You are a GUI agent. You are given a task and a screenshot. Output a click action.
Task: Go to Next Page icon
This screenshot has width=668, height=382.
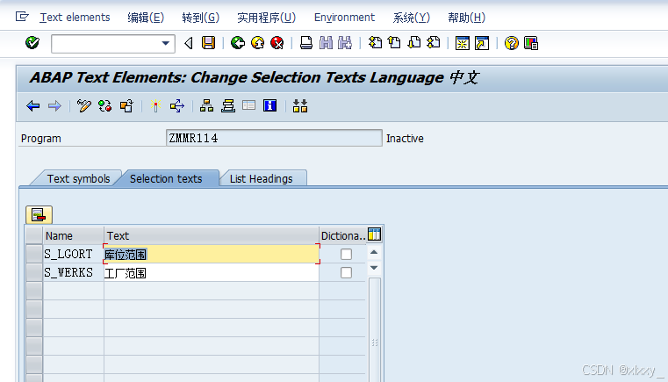(x=414, y=43)
